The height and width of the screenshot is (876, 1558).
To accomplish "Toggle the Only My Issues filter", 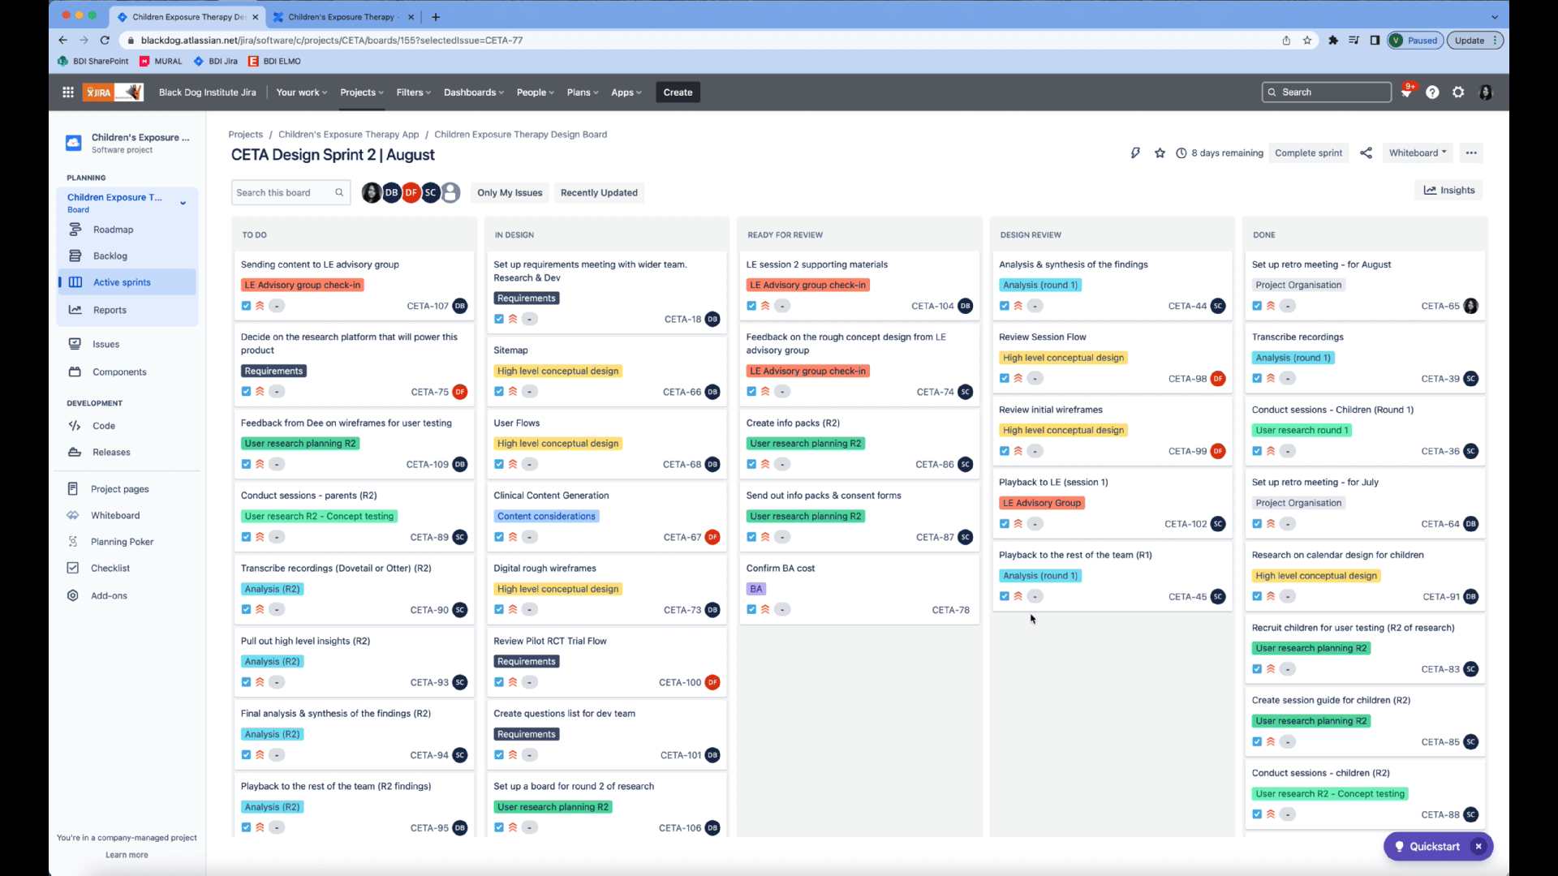I will click(x=510, y=193).
